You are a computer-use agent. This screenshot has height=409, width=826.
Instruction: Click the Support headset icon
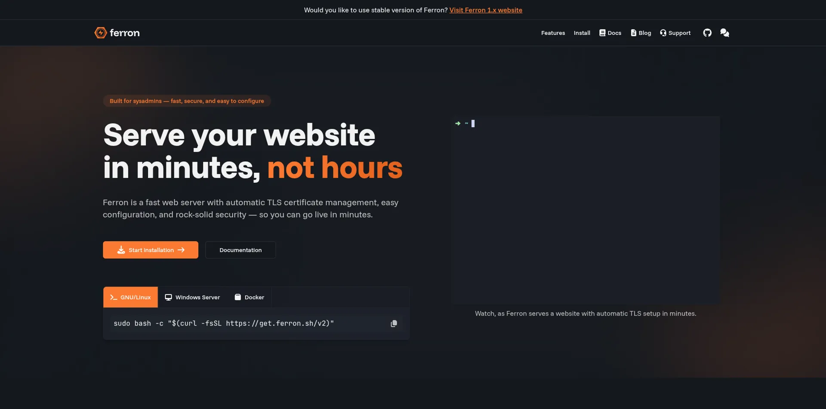point(663,33)
